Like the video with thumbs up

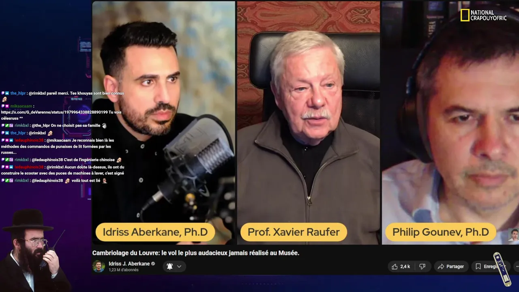click(401, 266)
